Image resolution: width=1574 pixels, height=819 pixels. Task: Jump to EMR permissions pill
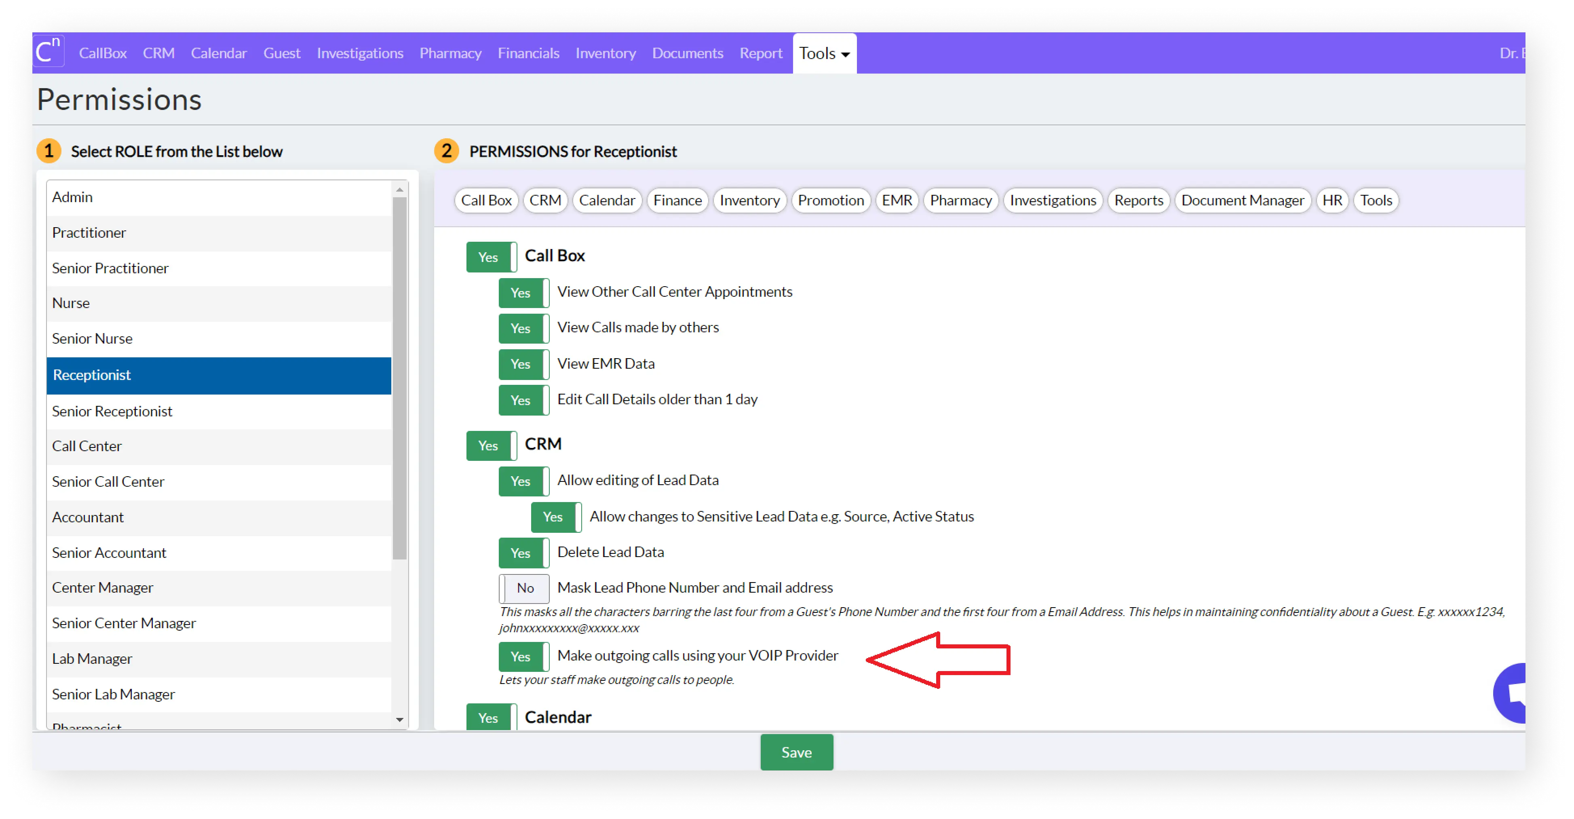(x=897, y=201)
